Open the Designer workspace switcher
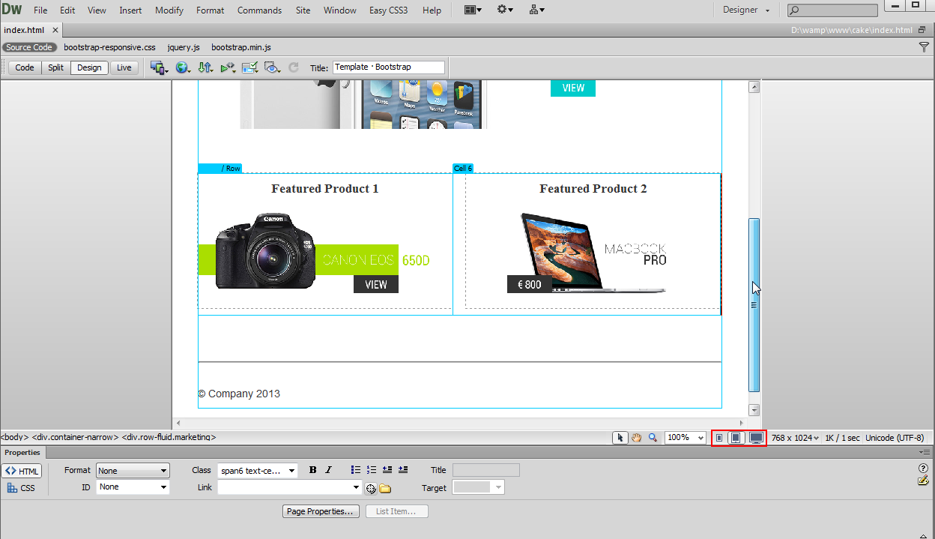The width and height of the screenshot is (935, 539). 745,10
